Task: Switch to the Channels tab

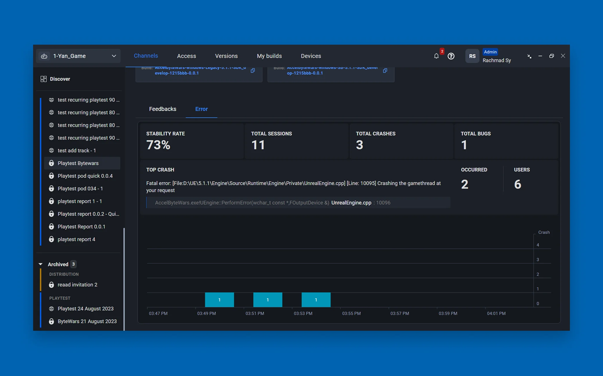Action: [x=146, y=56]
